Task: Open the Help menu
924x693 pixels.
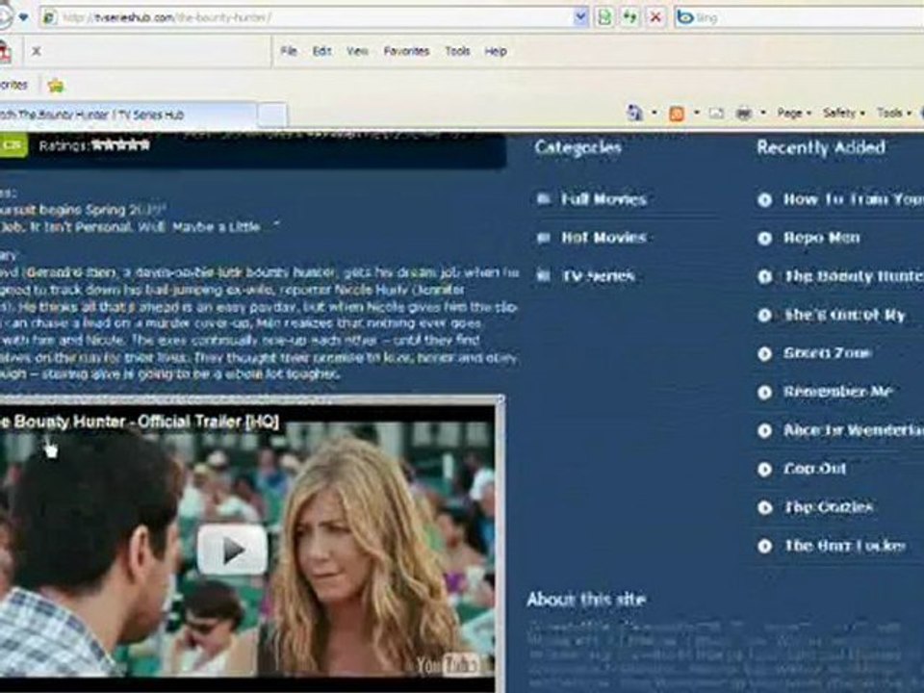Action: [496, 51]
